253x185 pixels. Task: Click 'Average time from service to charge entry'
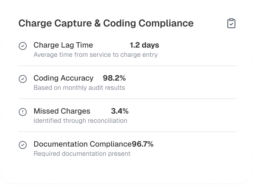95,55
